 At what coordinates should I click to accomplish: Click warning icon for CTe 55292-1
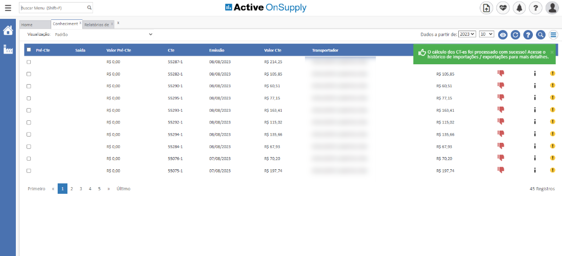pyautogui.click(x=552, y=122)
